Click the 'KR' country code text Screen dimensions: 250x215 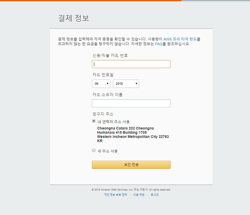pyautogui.click(x=100, y=141)
